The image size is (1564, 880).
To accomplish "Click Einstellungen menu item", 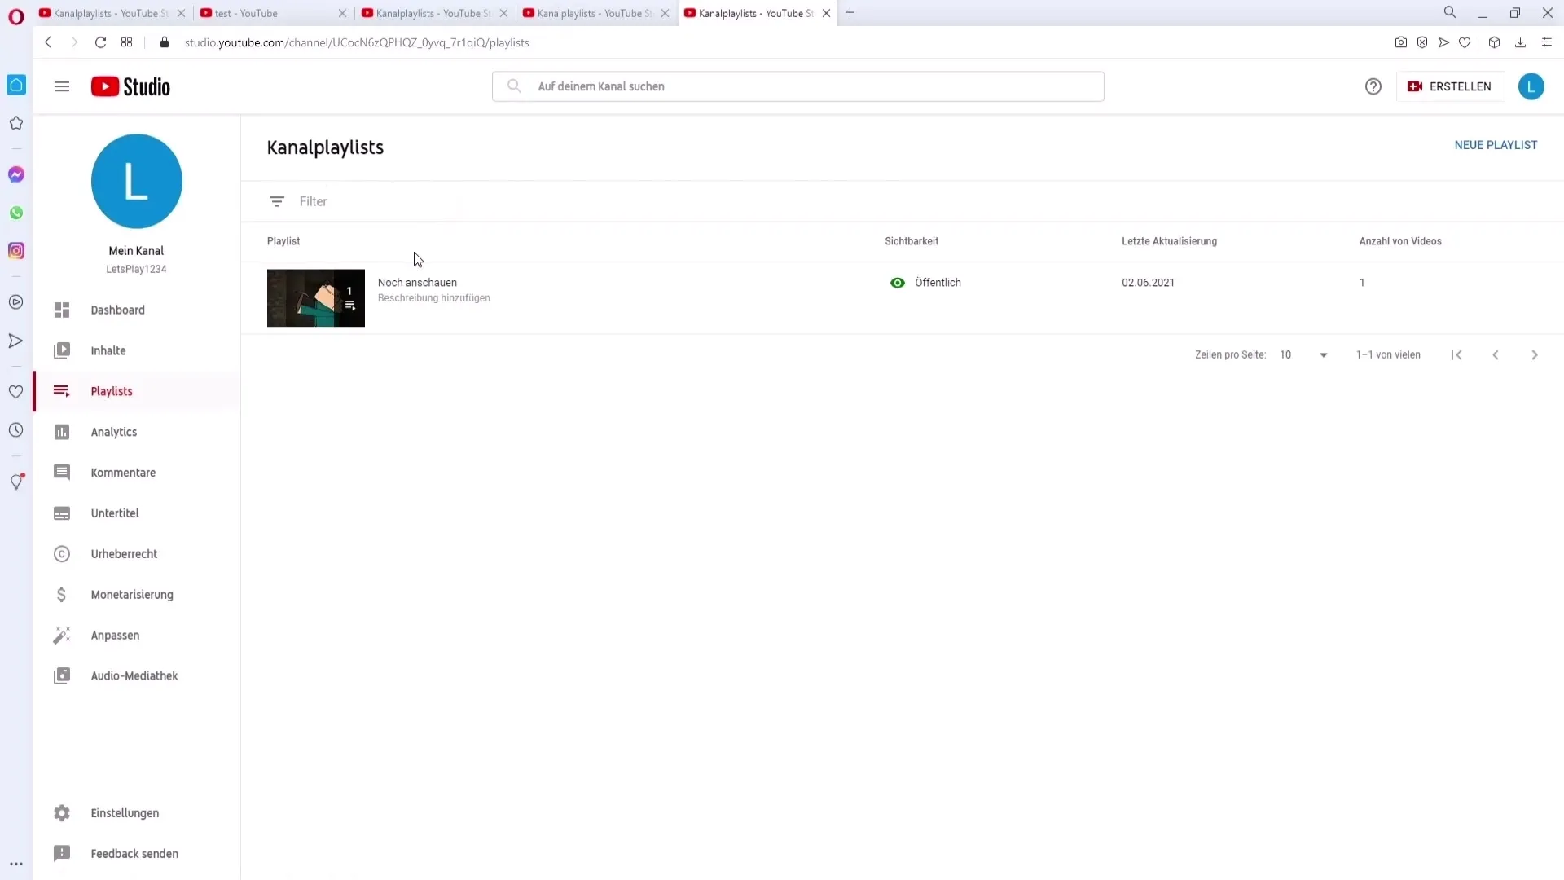I will pyautogui.click(x=125, y=812).
